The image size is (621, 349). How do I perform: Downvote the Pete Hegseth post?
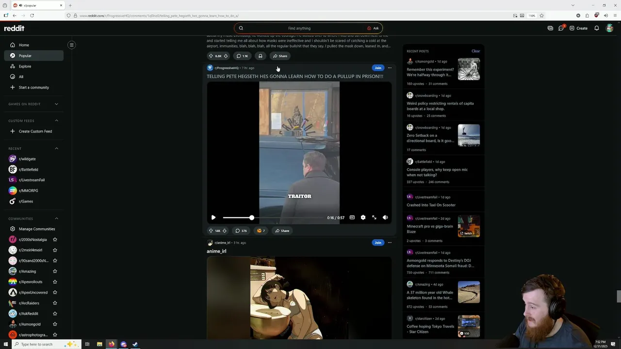(224, 231)
